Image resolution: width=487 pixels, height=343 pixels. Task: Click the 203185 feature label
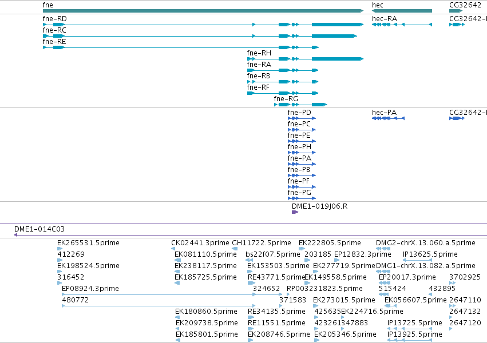(318, 254)
